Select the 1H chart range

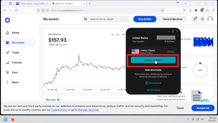pyautogui.click(x=112, y=35)
